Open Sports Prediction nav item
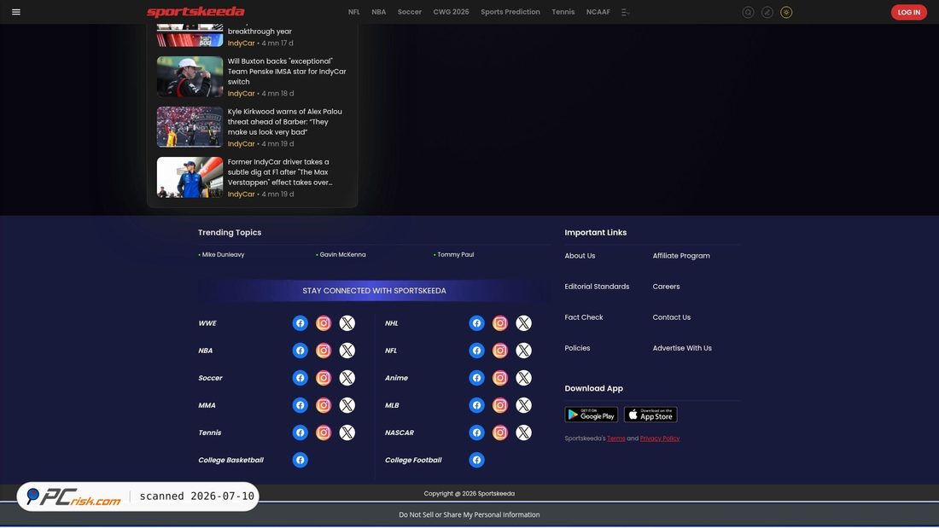 (510, 12)
